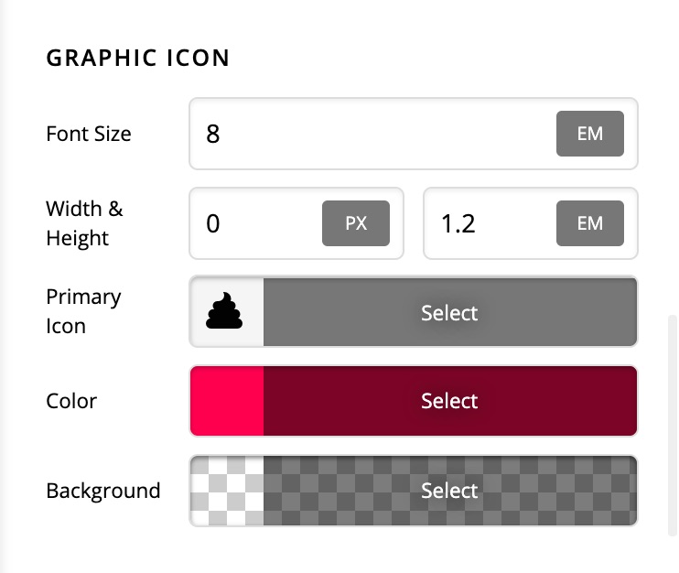Toggle the EM unit for Font Size

pyautogui.click(x=590, y=134)
